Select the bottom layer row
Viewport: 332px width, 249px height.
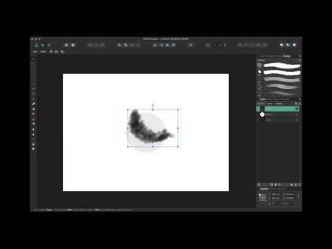pos(278,120)
